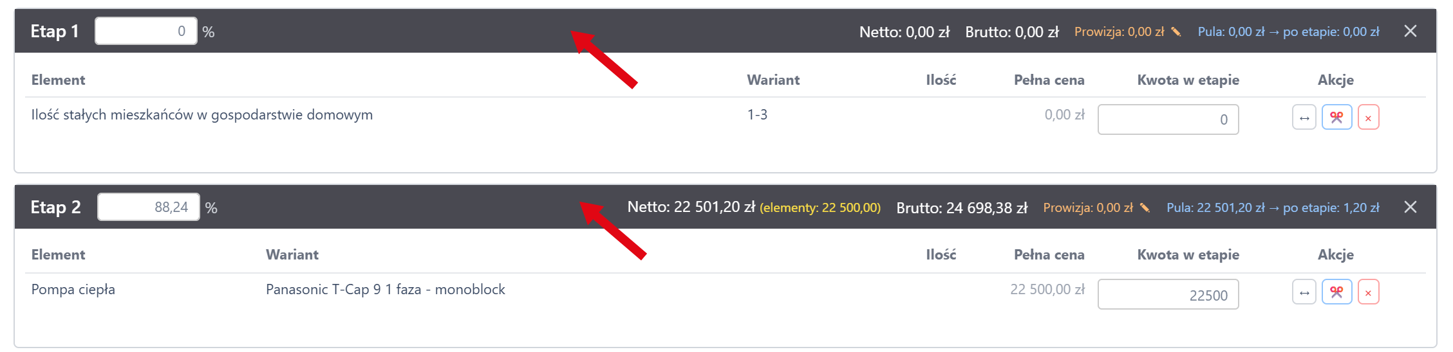Focus the Etap 2 percentage field showing 88,24
The width and height of the screenshot is (1453, 352).
point(149,207)
